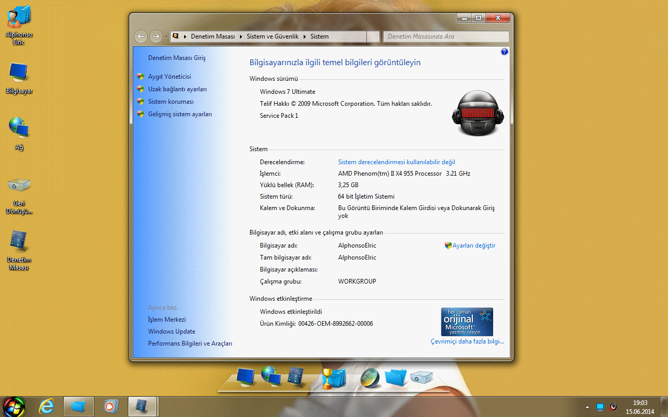Click the Windows Start orb
668x417 pixels.
click(x=14, y=406)
